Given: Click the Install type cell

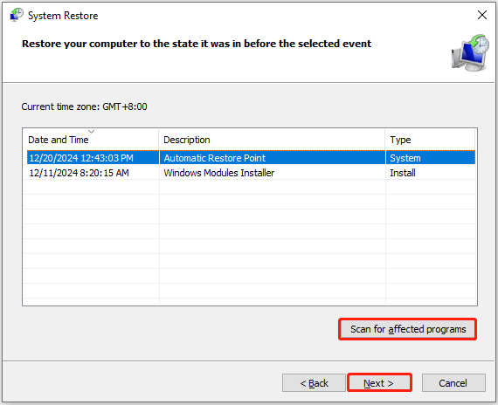Looking at the screenshot, I should click(403, 173).
